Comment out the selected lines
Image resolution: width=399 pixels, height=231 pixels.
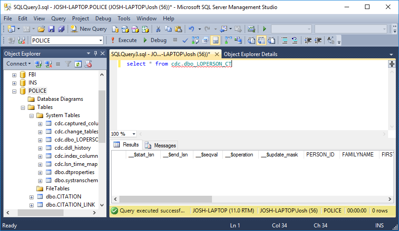click(285, 40)
